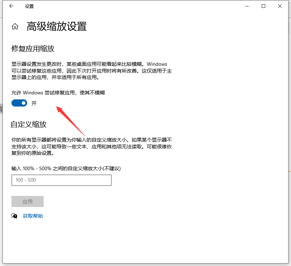Open the 获取帮助 link

[33, 216]
